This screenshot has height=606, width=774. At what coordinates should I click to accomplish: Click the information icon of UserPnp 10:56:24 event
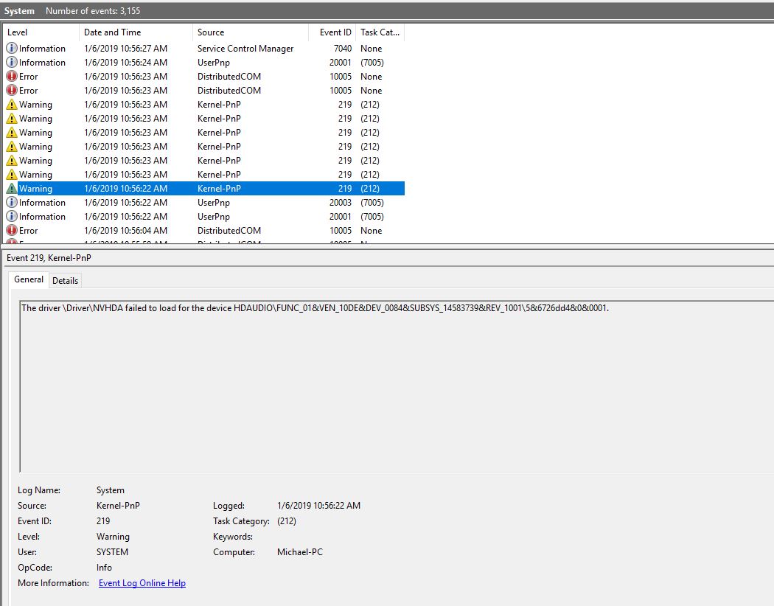click(x=11, y=62)
